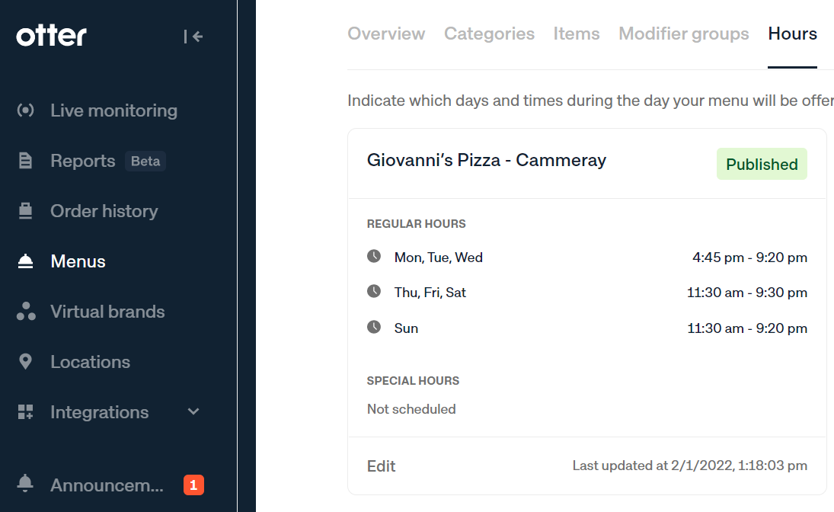Switch to the Categories tab
The width and height of the screenshot is (834, 512).
click(x=489, y=34)
